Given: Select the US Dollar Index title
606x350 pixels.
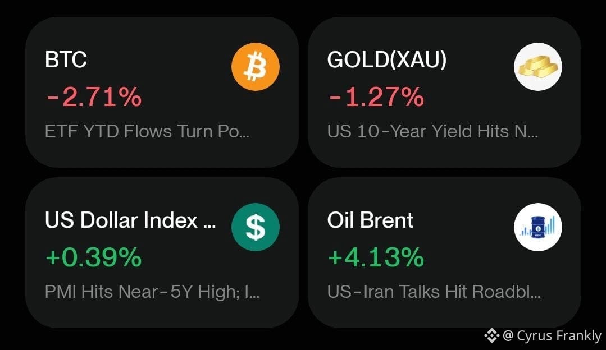Looking at the screenshot, I should (x=130, y=220).
